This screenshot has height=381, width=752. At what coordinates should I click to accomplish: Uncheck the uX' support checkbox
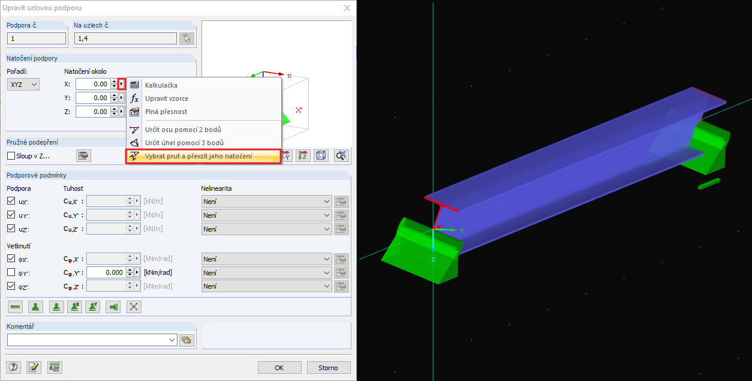11,201
